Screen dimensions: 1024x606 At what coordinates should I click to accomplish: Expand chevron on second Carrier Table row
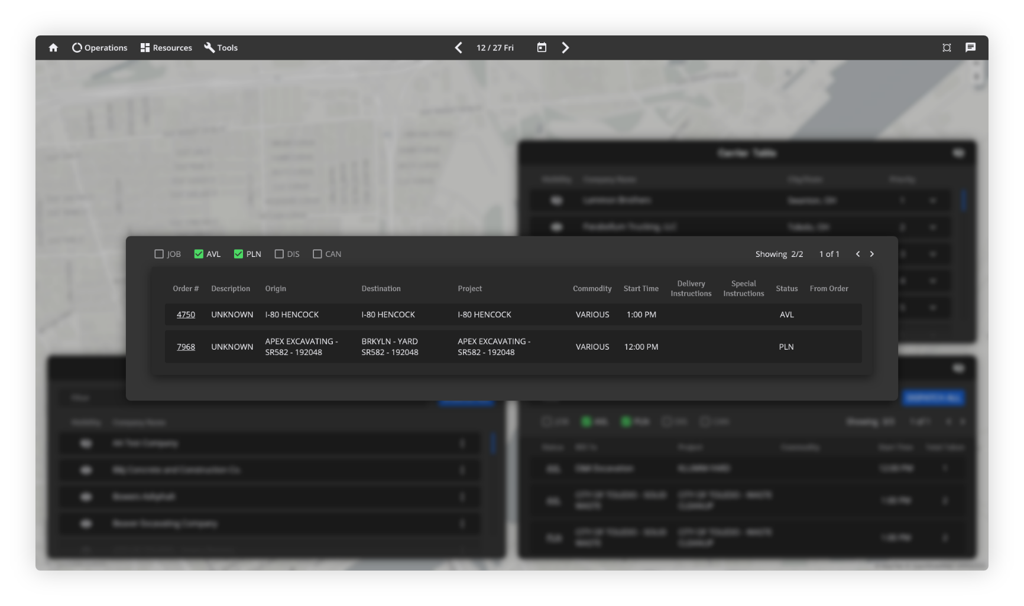click(x=932, y=227)
